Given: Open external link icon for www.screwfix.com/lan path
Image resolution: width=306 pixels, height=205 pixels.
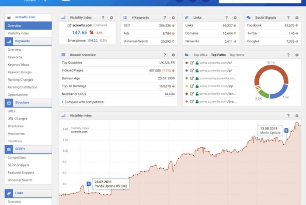Looking at the screenshot, I should click(x=192, y=94).
